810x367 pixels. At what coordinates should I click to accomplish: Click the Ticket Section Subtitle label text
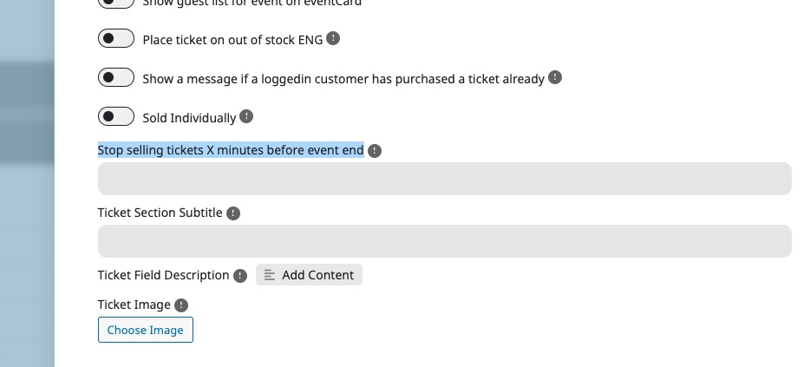pos(160,213)
